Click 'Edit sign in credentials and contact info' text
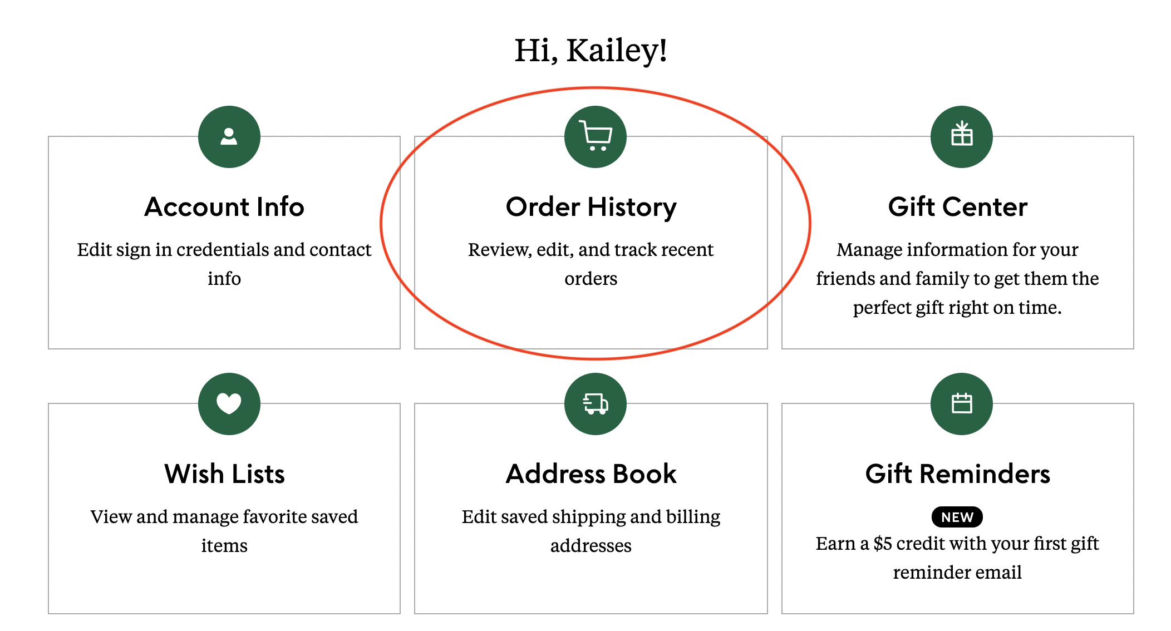 [224, 264]
